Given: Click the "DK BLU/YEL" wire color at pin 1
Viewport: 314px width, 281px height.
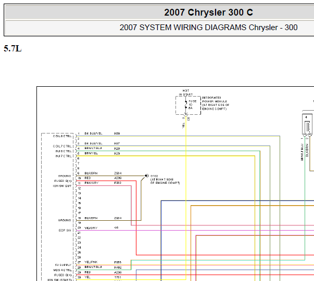Looking at the screenshot, I should [93, 133].
